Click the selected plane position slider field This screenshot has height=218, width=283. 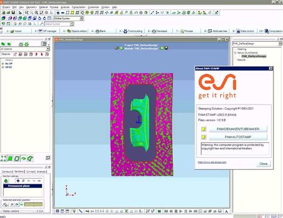(x=33, y=204)
